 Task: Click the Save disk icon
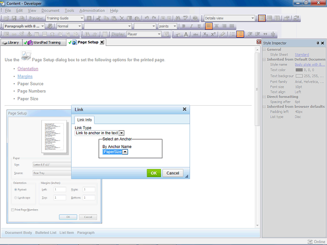point(14,18)
